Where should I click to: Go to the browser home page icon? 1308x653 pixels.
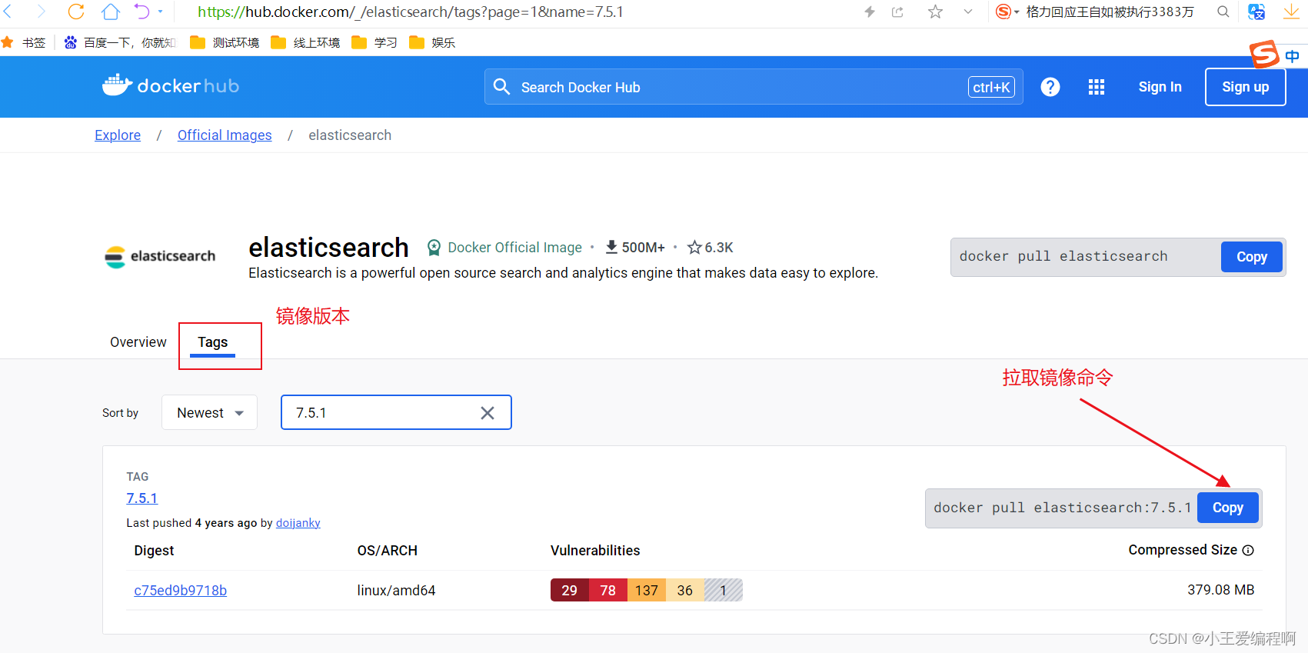(x=111, y=12)
